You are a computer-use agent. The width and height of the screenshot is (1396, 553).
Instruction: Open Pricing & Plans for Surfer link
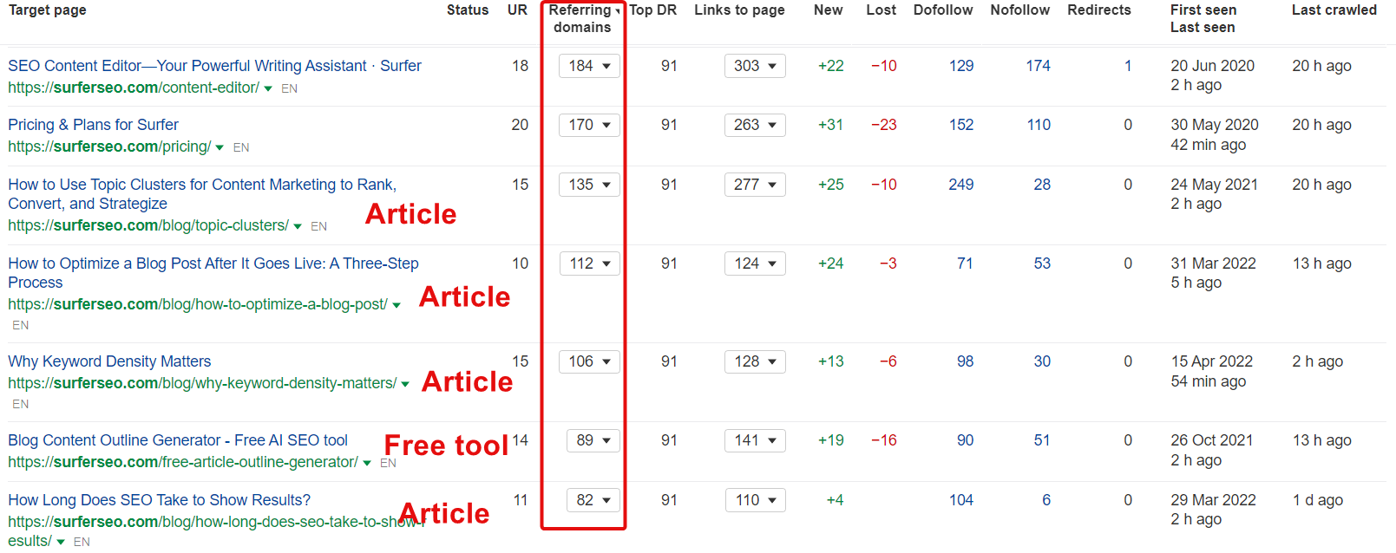click(x=93, y=125)
